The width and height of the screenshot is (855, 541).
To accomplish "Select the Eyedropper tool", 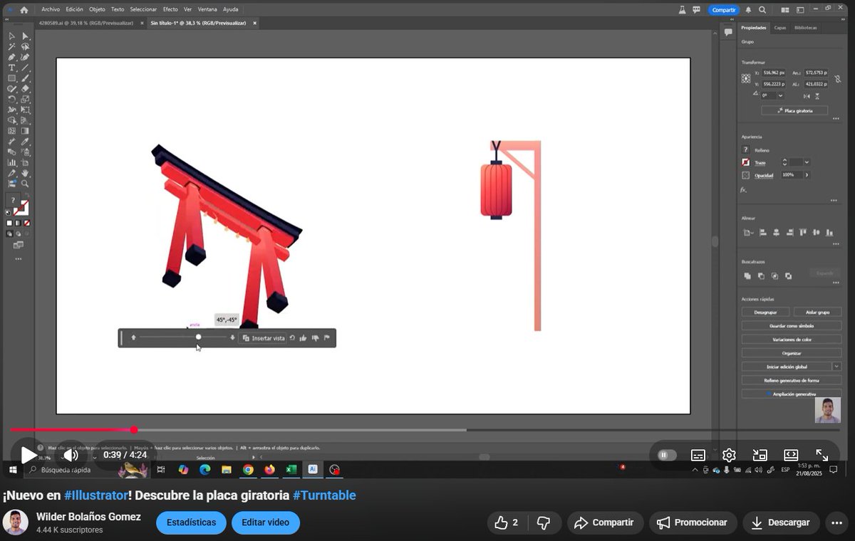I will (x=26, y=142).
